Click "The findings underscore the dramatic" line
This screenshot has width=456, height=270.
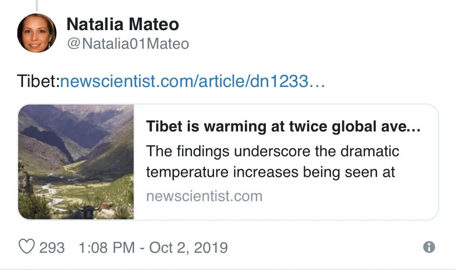click(273, 151)
